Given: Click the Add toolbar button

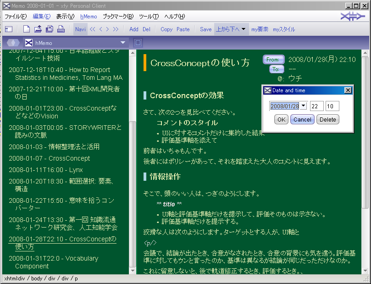Looking at the screenshot, I should click(134, 29).
